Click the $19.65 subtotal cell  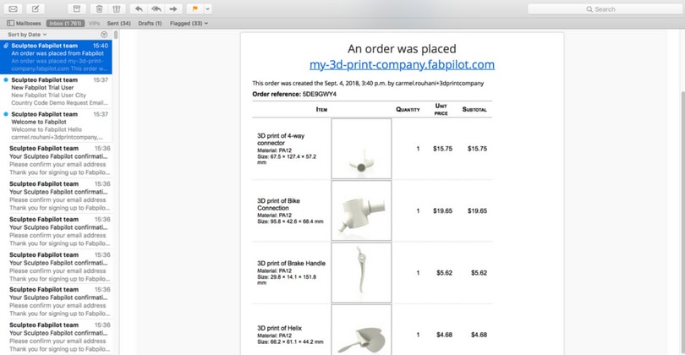pyautogui.click(x=477, y=211)
